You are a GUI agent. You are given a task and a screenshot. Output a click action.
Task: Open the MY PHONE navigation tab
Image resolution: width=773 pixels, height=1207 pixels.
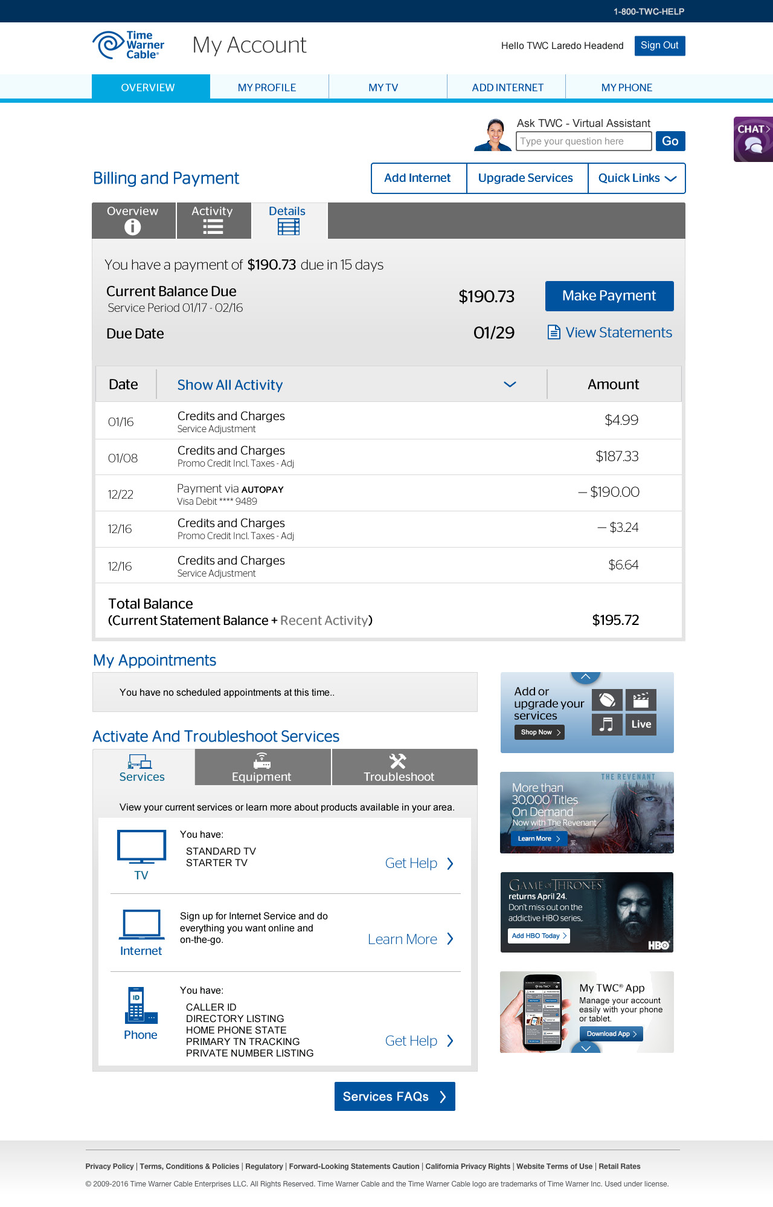click(626, 87)
